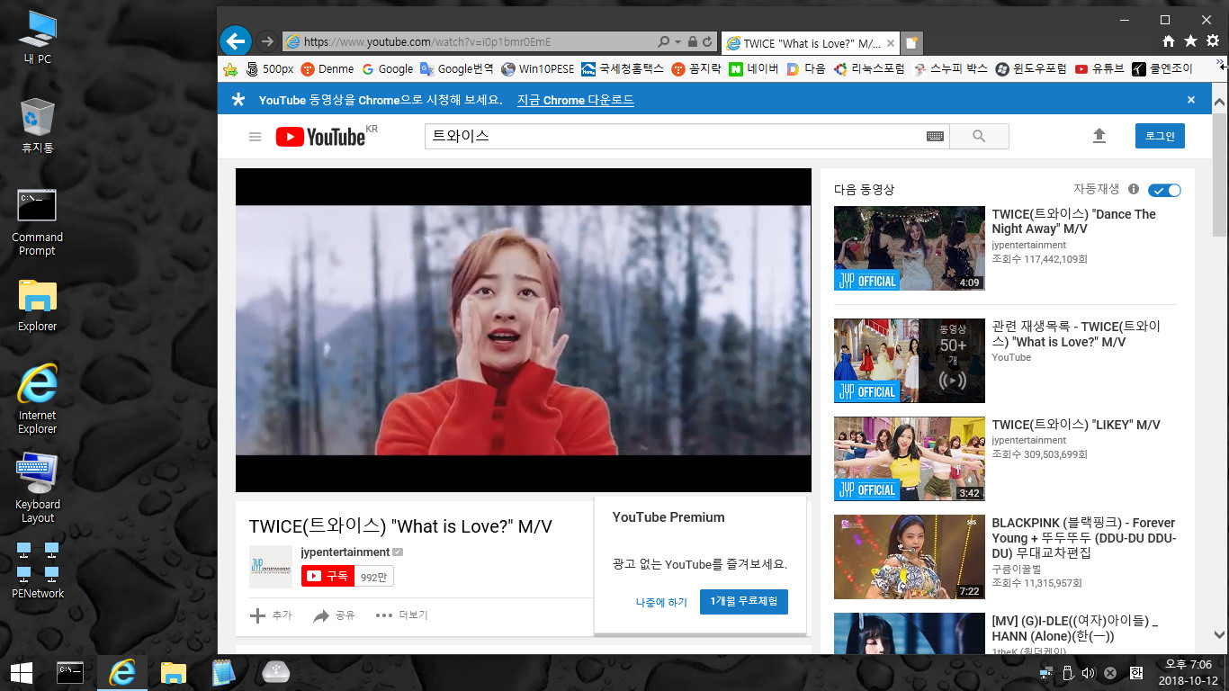
Task: Expand the favorites bar overflow chevron
Action: tap(1220, 63)
